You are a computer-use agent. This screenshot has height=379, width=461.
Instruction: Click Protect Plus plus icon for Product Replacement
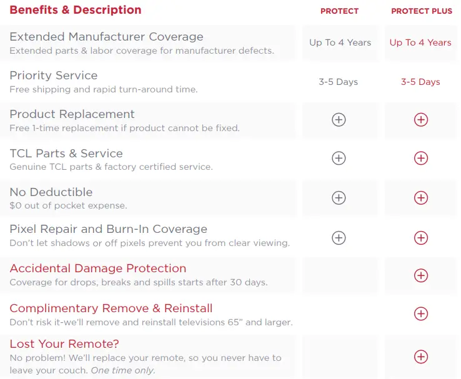421,120
